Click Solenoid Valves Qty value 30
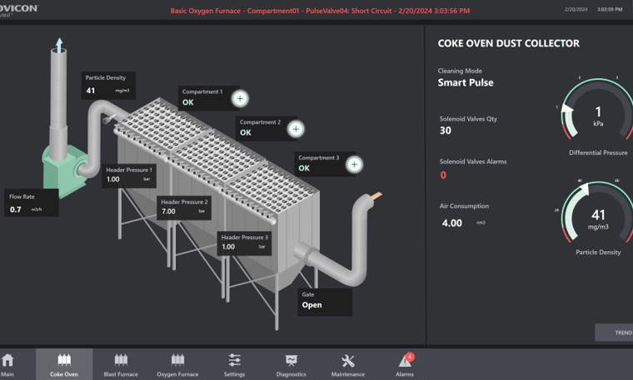The height and width of the screenshot is (380, 633). click(x=446, y=131)
